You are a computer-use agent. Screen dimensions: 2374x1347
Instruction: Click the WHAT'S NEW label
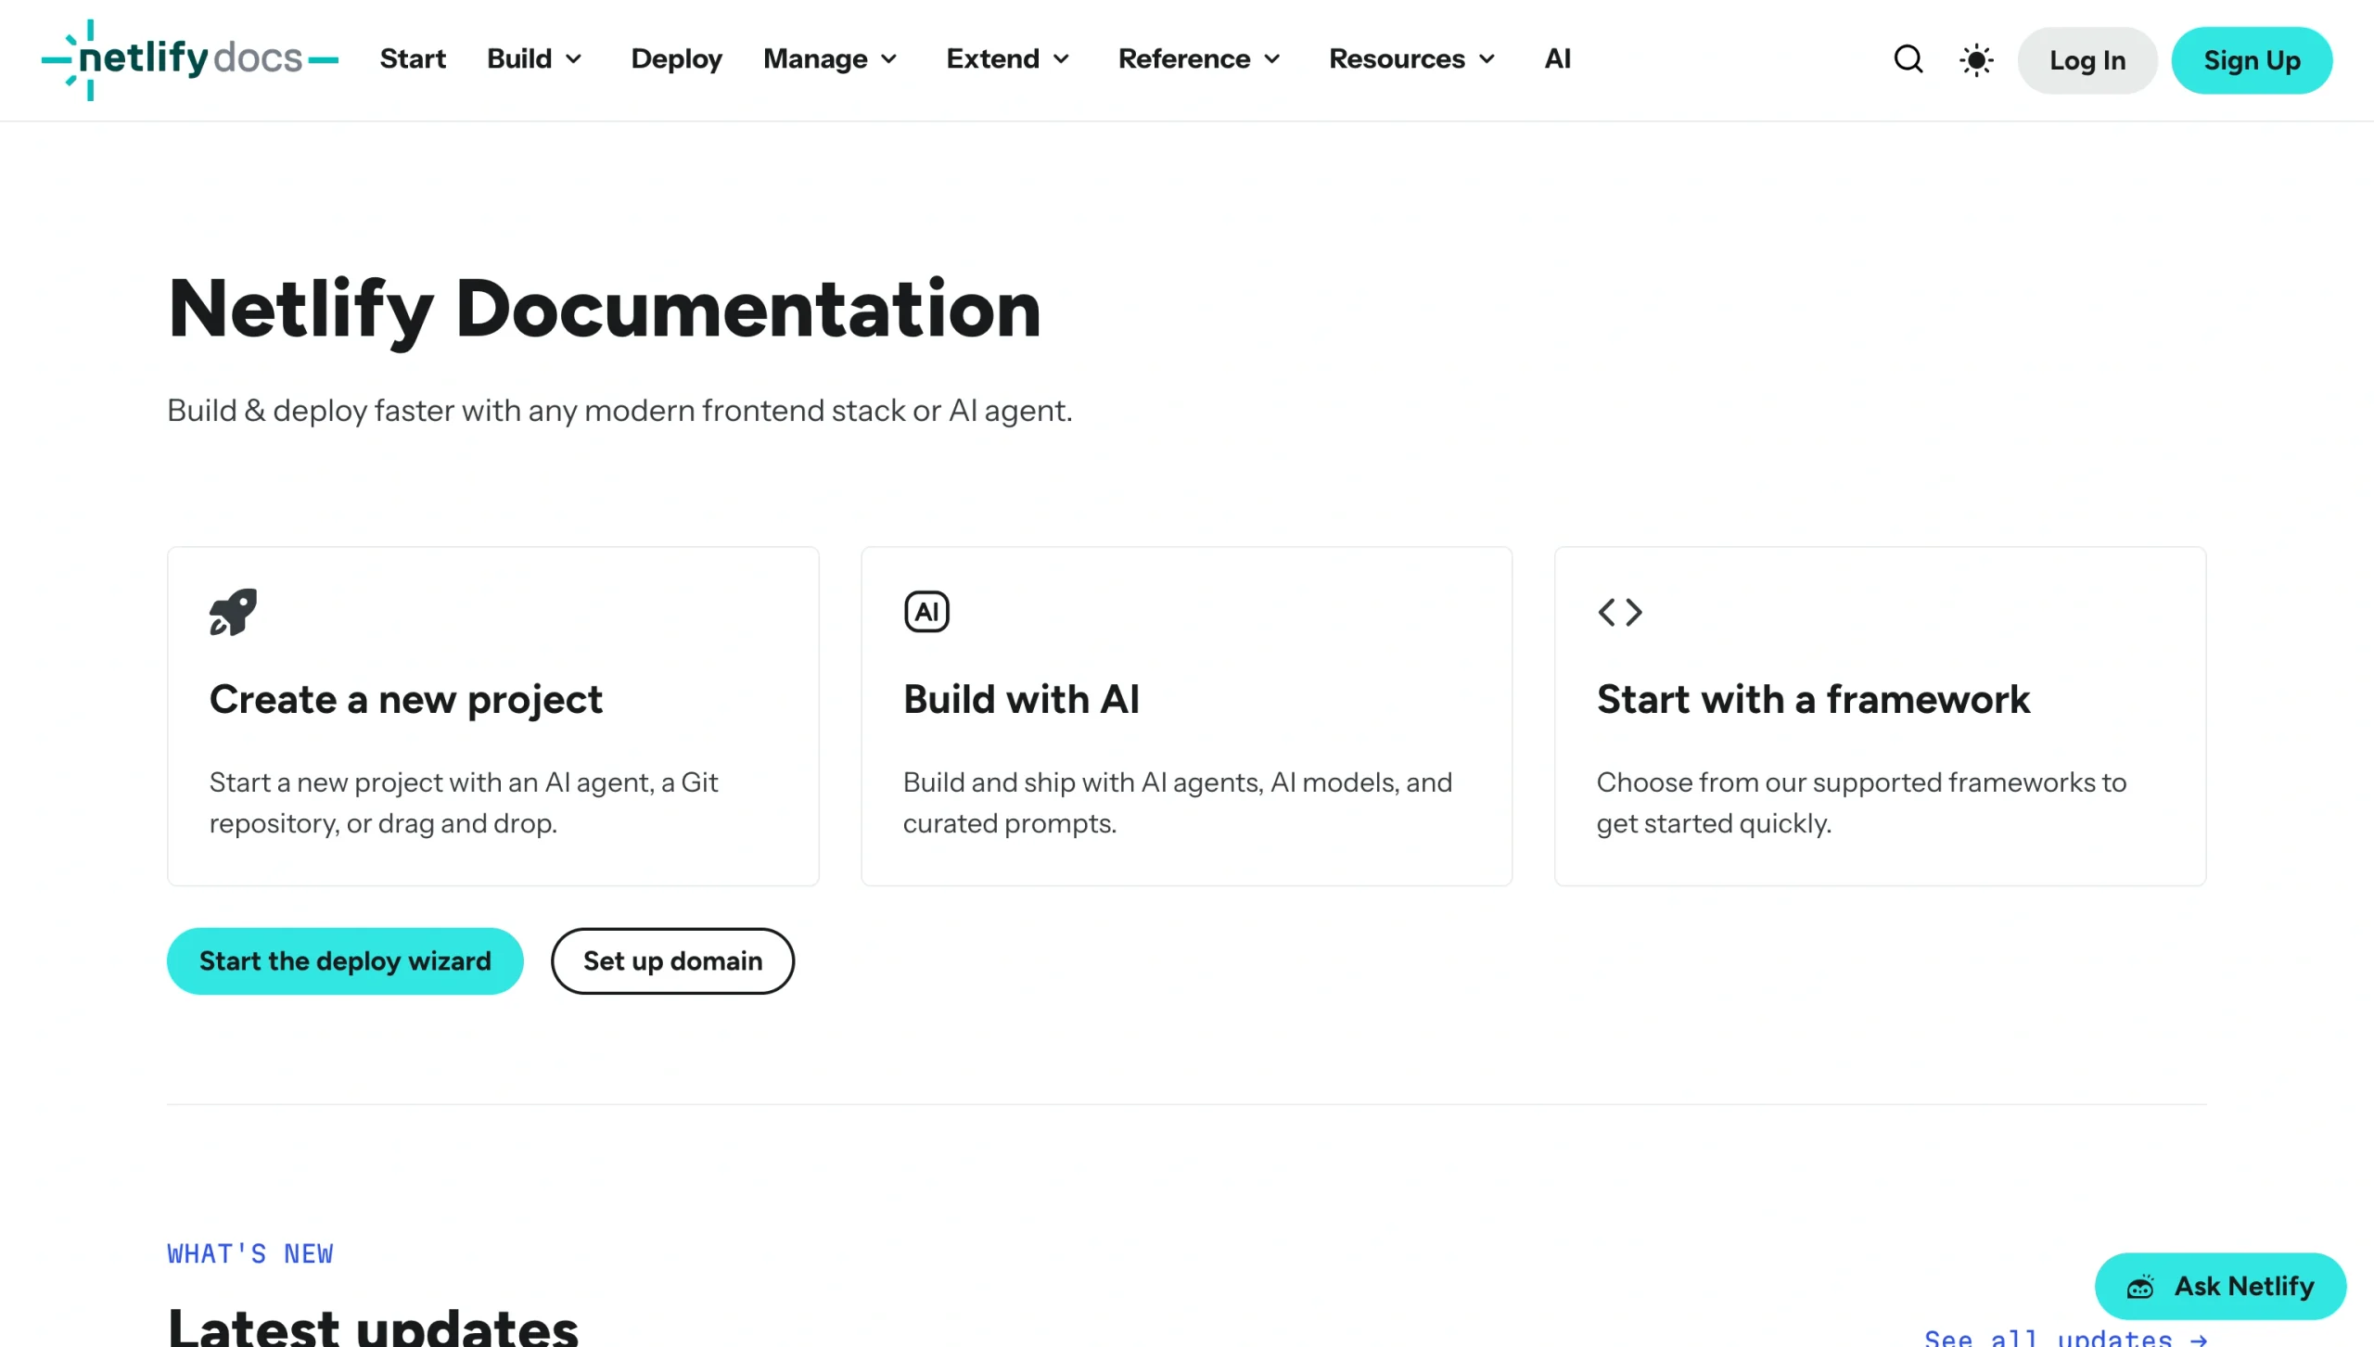coord(249,1253)
